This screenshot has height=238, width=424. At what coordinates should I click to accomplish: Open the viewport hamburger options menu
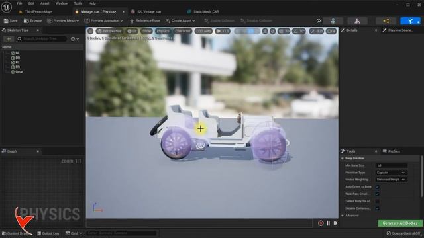pos(91,31)
